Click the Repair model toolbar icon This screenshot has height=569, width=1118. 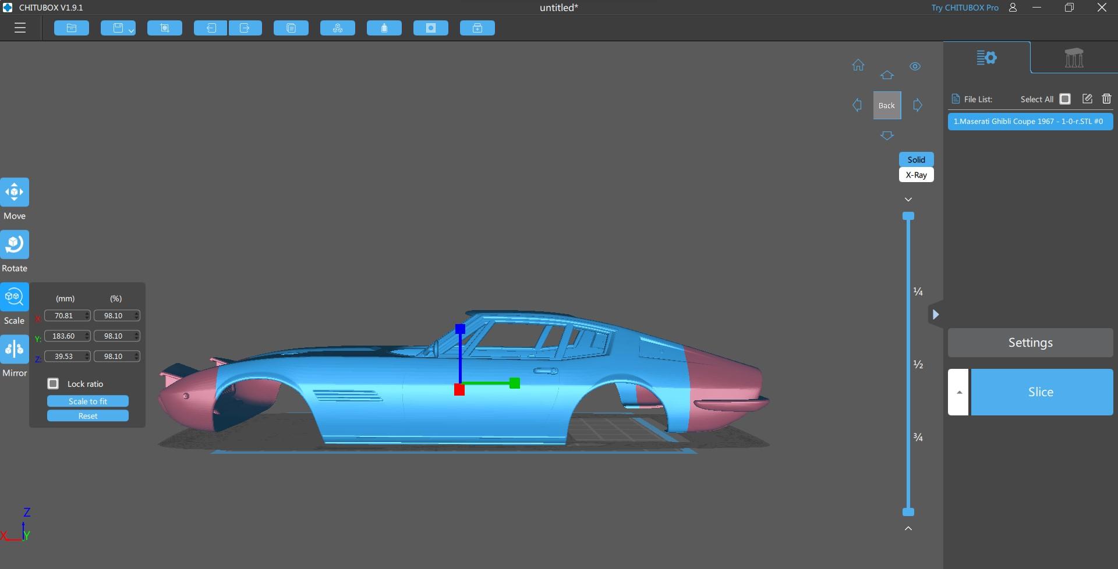pyautogui.click(x=477, y=28)
